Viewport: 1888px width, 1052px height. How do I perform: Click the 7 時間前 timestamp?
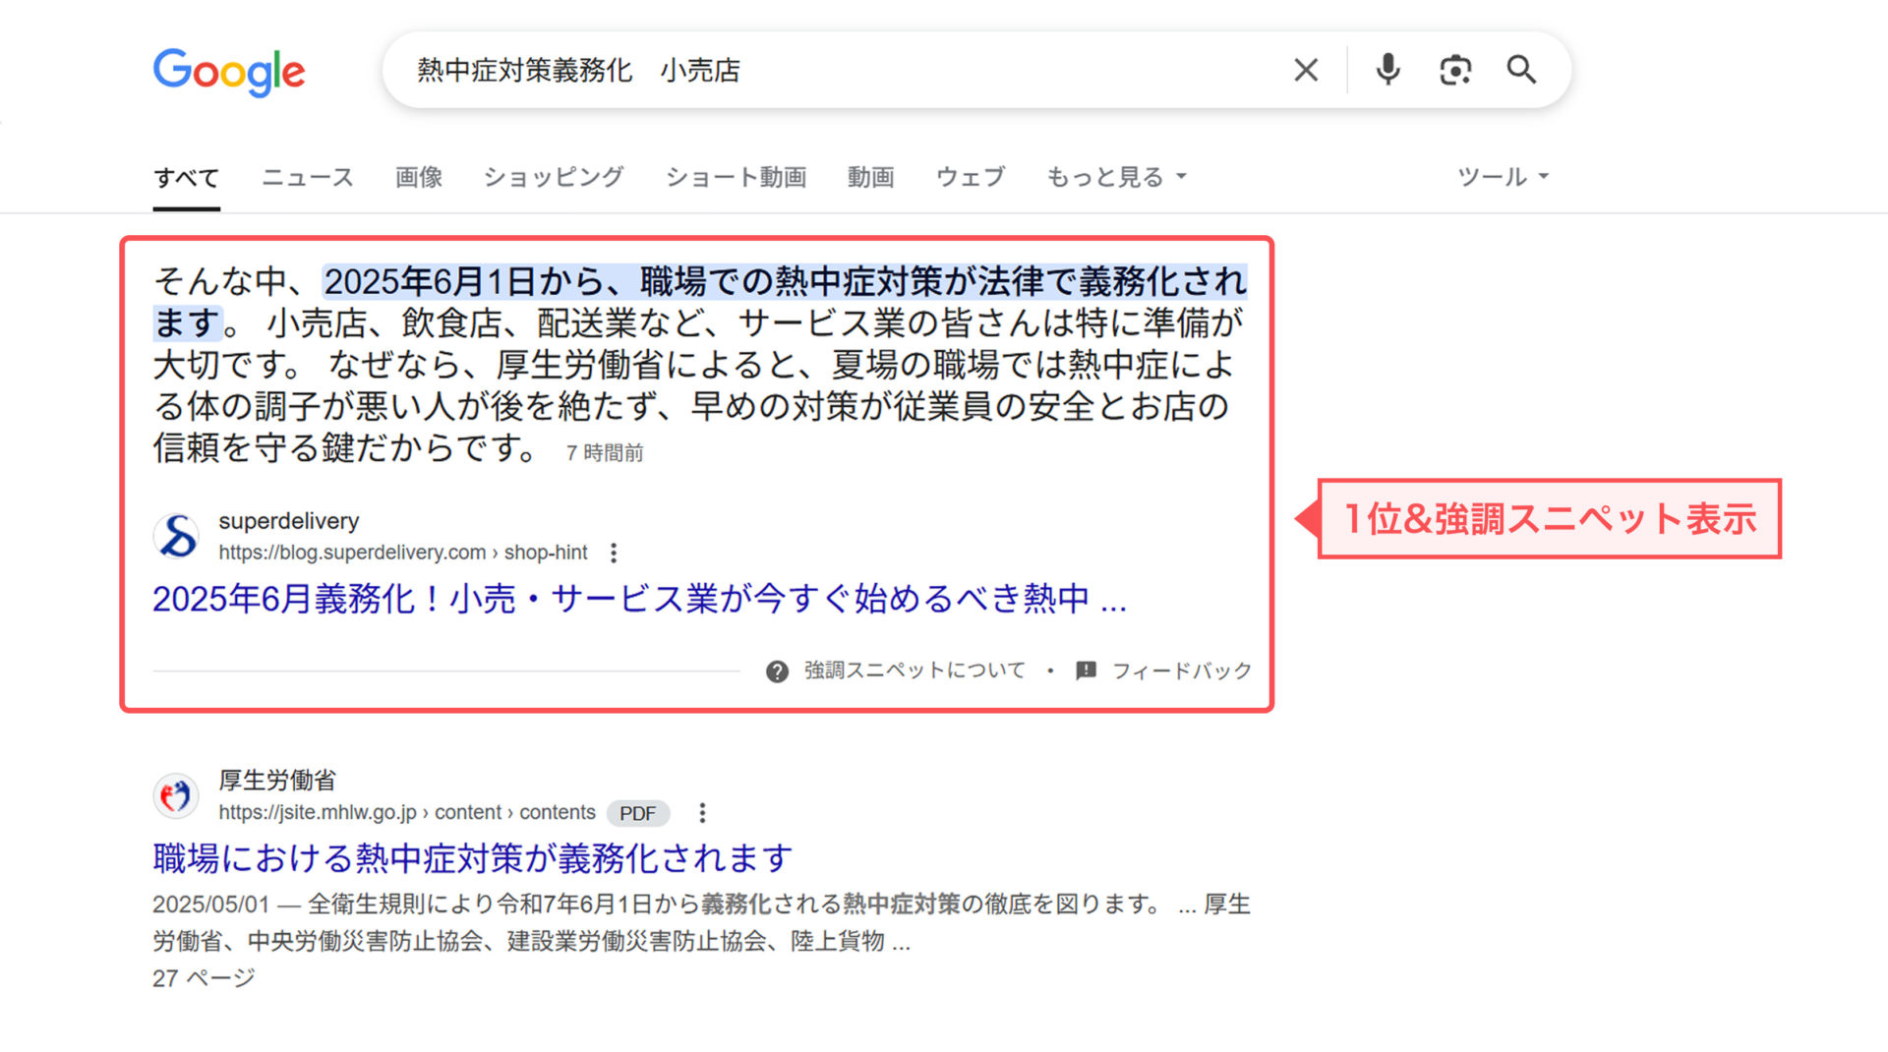[x=605, y=453]
